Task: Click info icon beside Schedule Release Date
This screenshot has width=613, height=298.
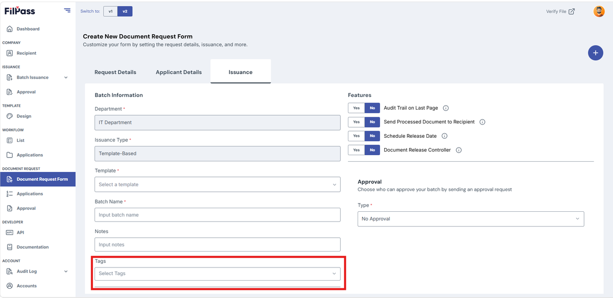Action: click(444, 136)
